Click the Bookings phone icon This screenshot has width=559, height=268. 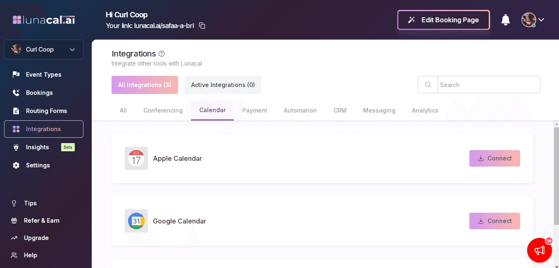point(16,93)
